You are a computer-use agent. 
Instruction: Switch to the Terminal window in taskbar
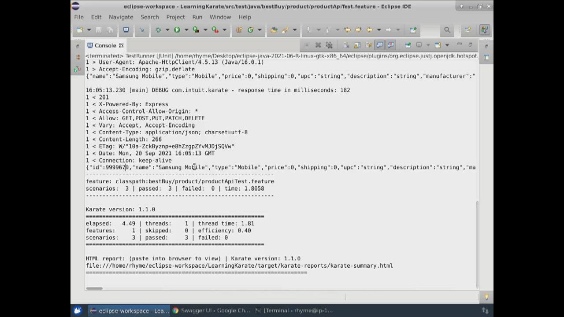pos(294,310)
